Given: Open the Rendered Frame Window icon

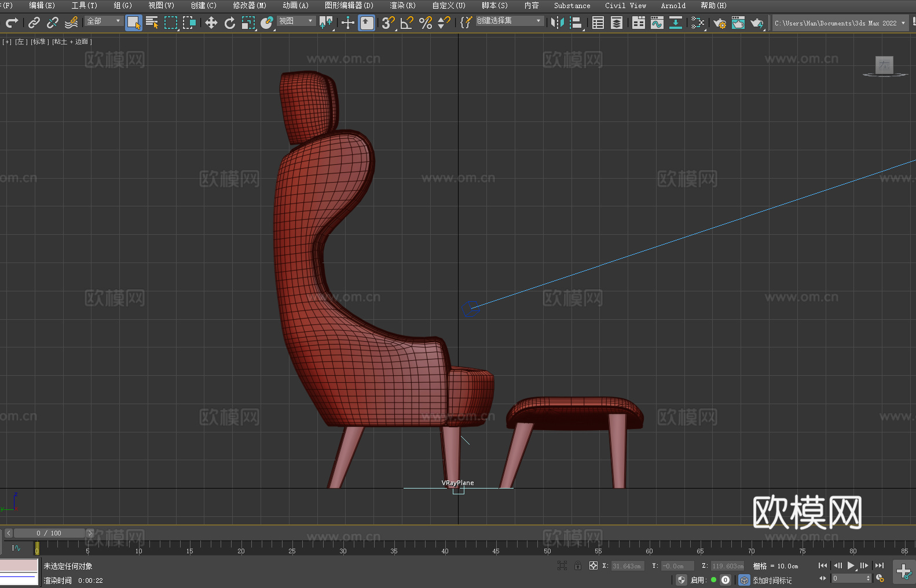Looking at the screenshot, I should 738,23.
